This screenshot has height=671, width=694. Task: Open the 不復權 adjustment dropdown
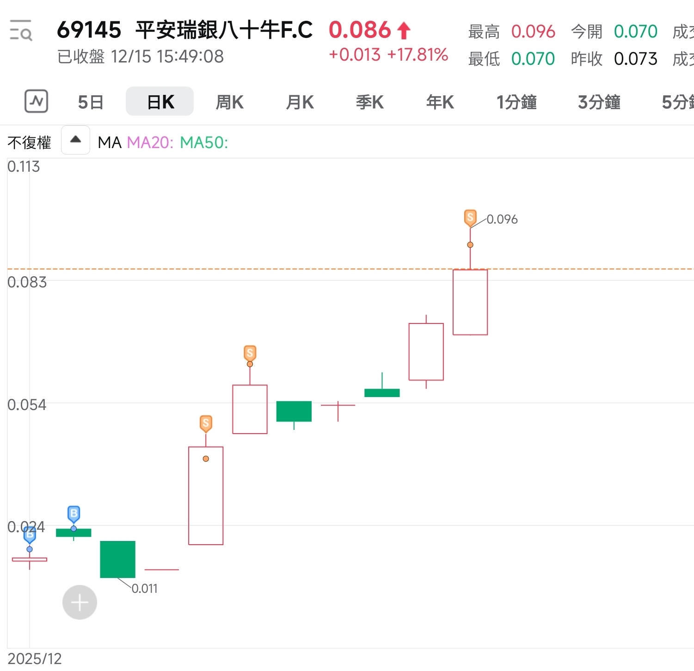point(29,142)
